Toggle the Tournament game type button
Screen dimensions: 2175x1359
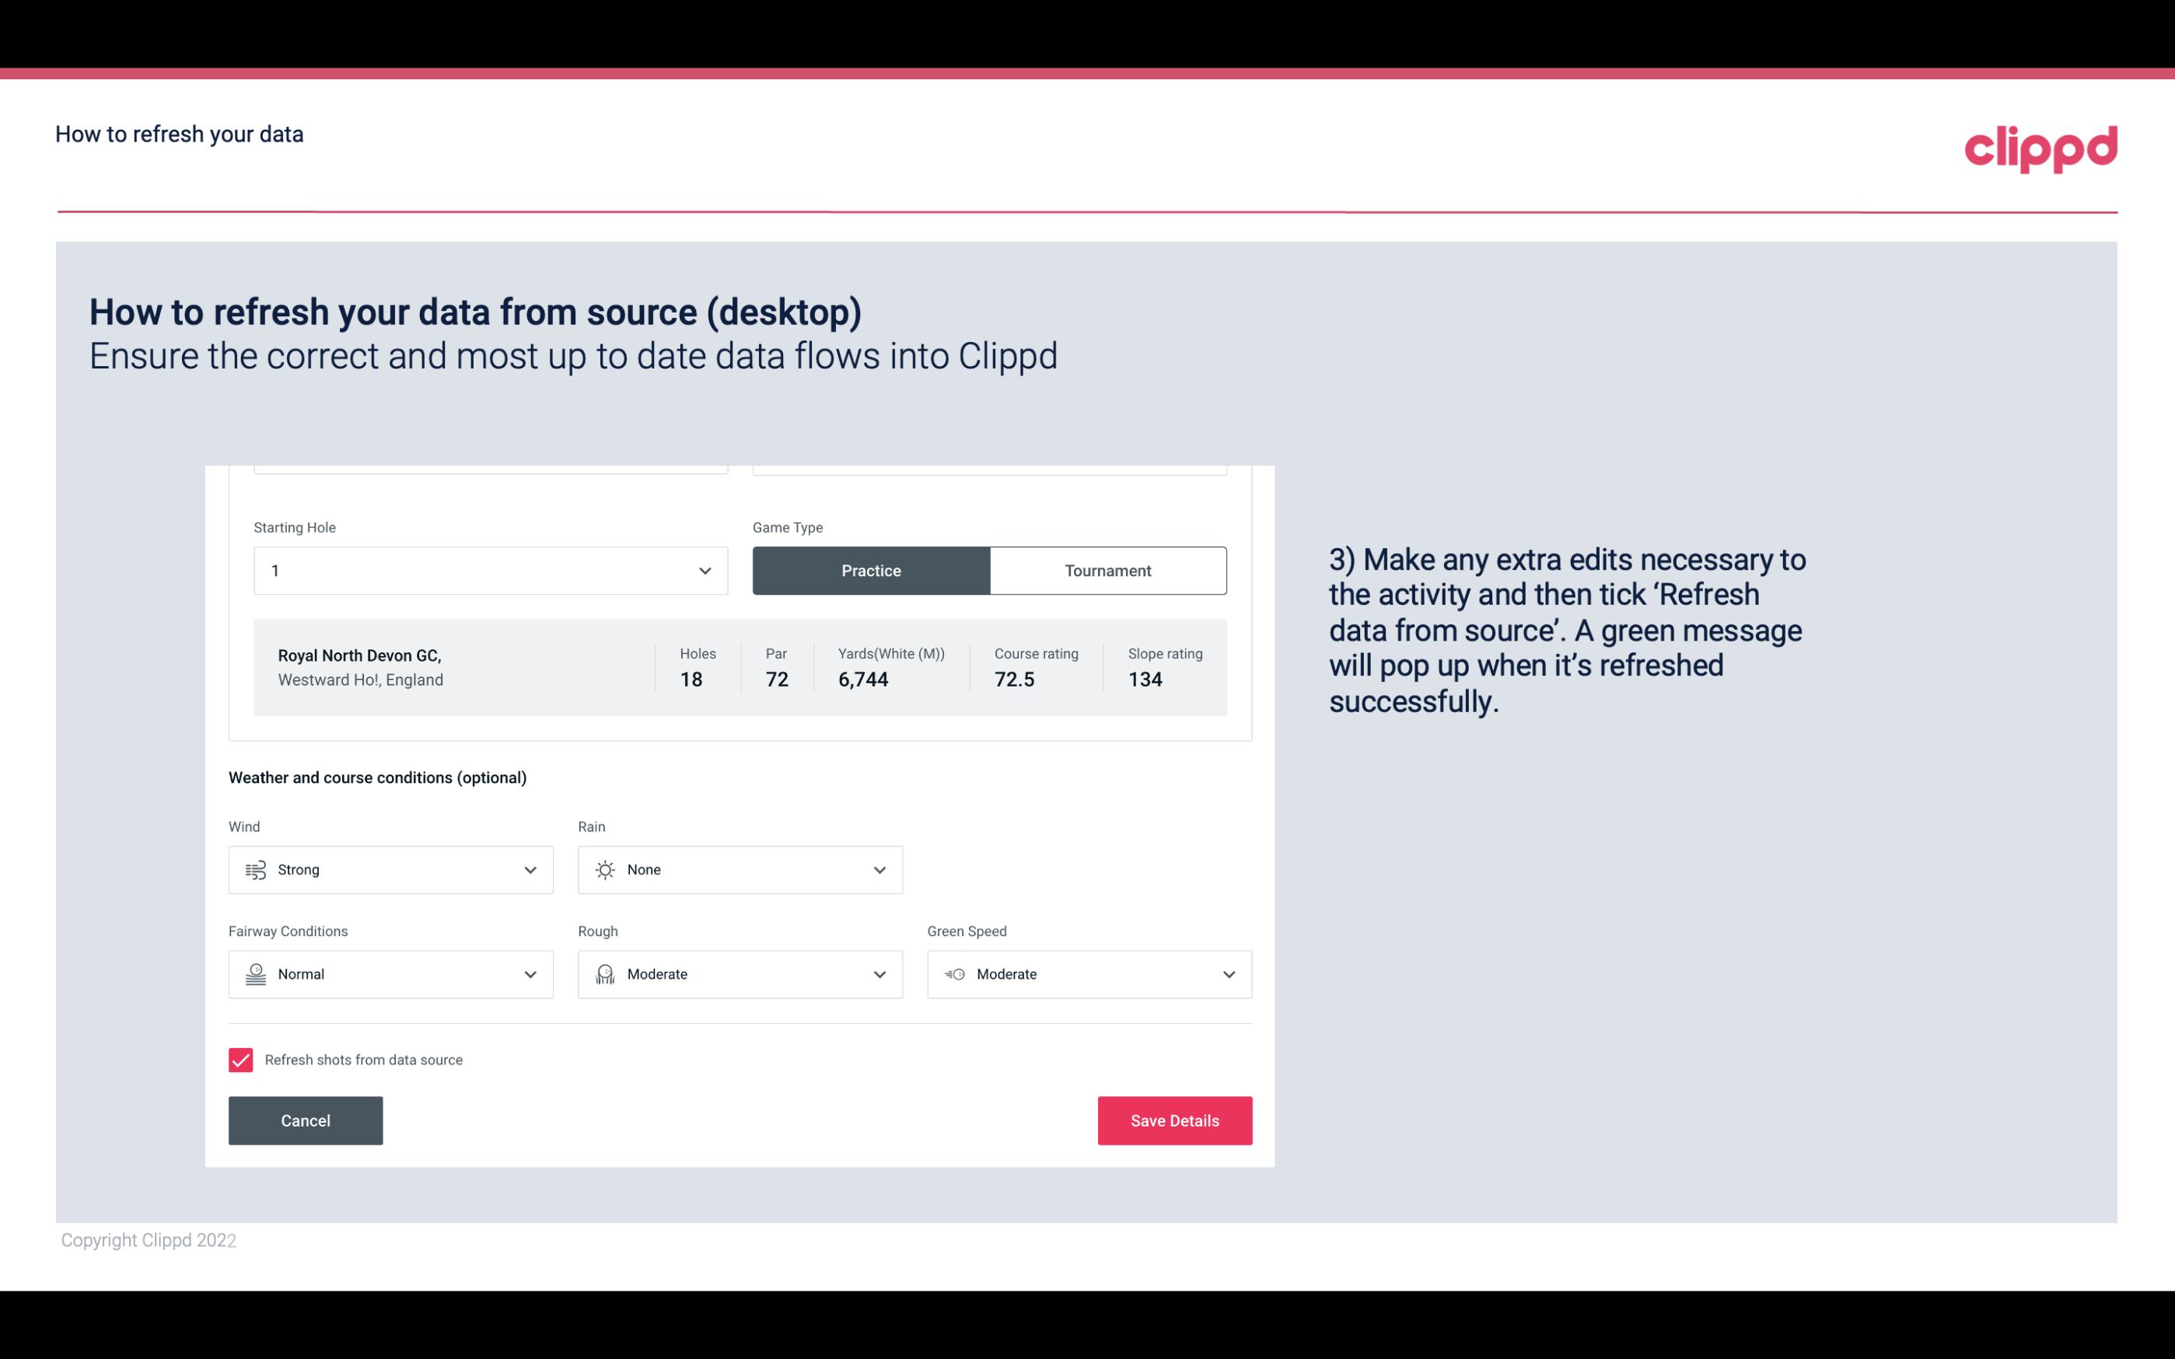pyautogui.click(x=1107, y=570)
